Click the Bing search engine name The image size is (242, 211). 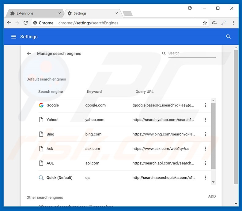[x=50, y=134]
